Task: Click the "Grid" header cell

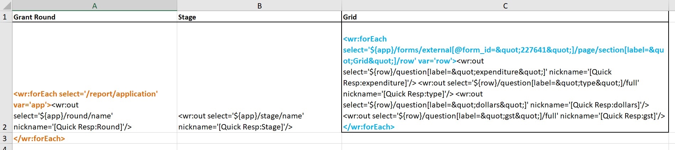Action: (505, 17)
